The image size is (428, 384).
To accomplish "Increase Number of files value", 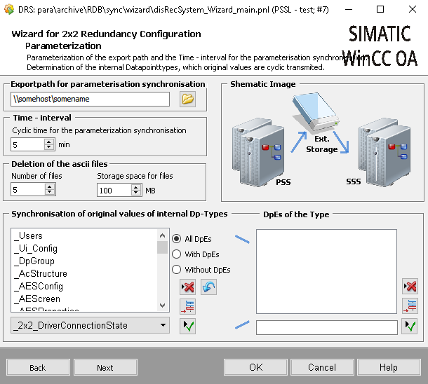I will click(x=50, y=186).
